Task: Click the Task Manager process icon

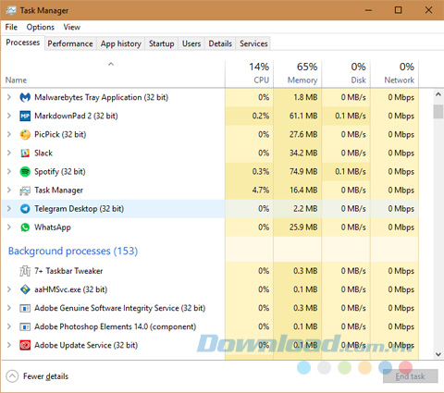Action: pos(25,190)
